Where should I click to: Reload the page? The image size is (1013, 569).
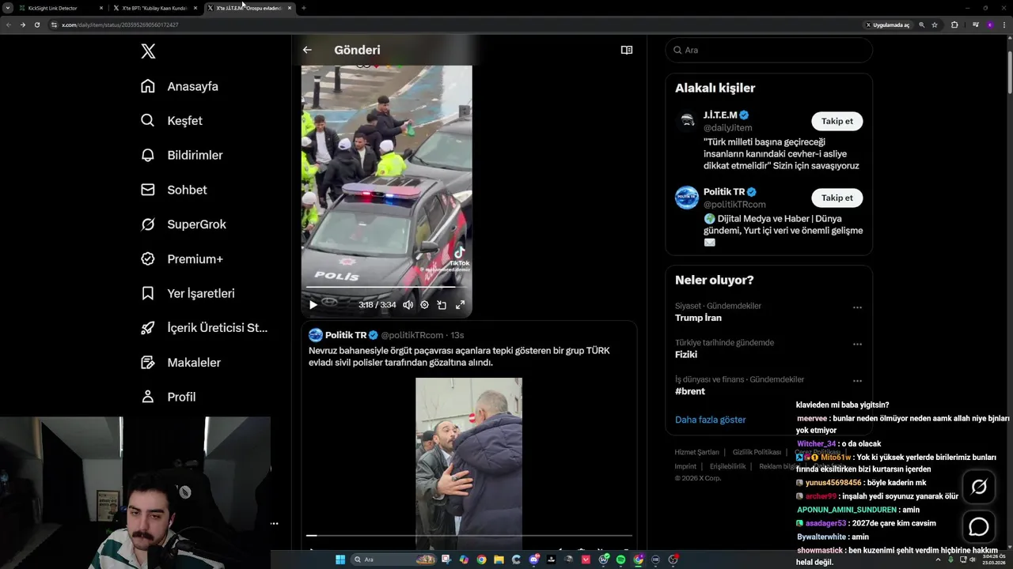(36, 24)
